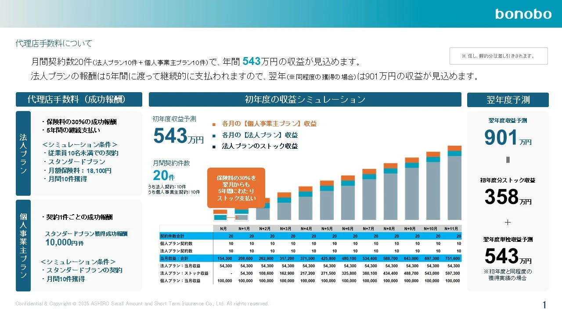562x316 pixels.
Task: Click the bonobo logo in header
Action: tap(523, 14)
